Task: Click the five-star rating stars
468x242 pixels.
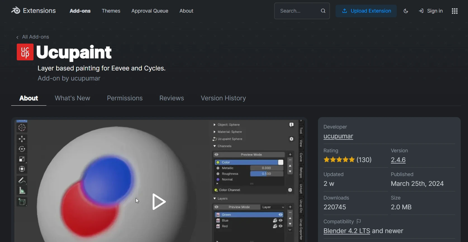Action: pyautogui.click(x=339, y=160)
